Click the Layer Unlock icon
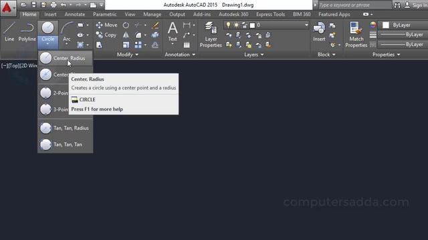This screenshot has width=428, height=240. (x=258, y=45)
